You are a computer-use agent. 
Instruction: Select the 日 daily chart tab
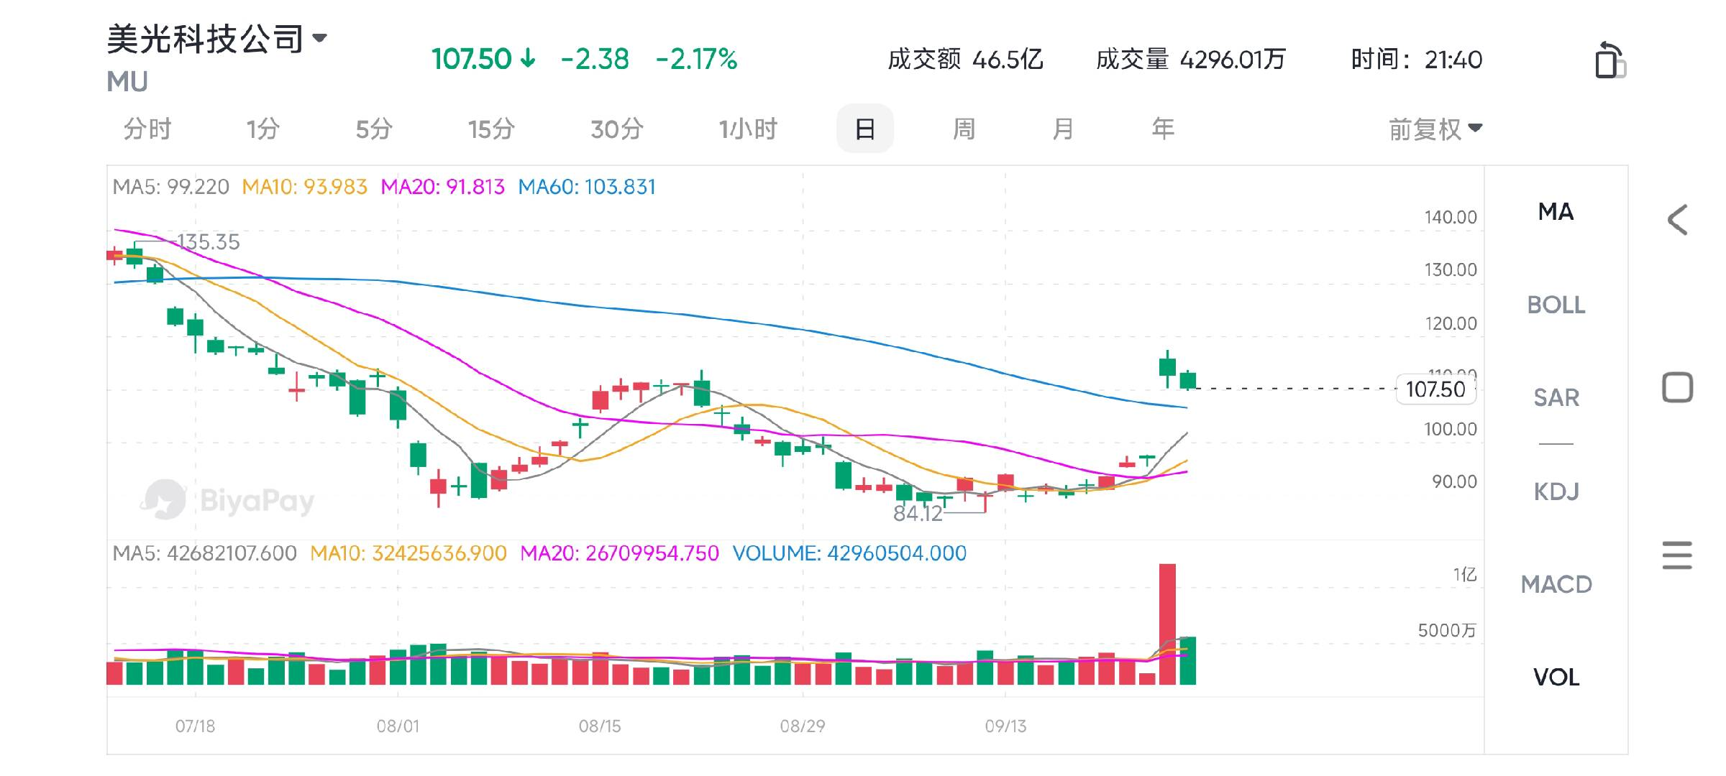pyautogui.click(x=865, y=129)
